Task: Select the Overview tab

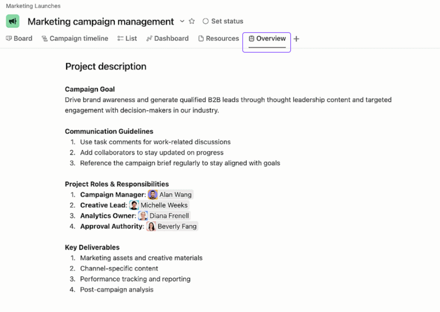Action: [x=267, y=39]
